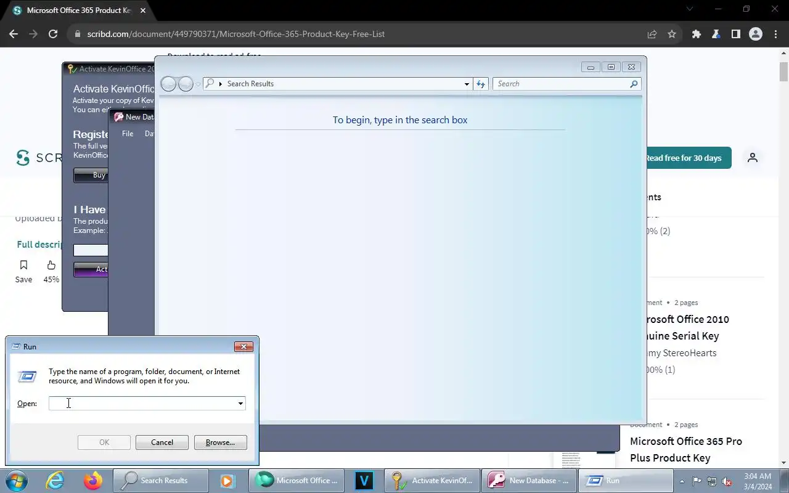Screen dimensions: 789x493
Task: Open Chrome three-dot menu
Action: [x=775, y=34]
